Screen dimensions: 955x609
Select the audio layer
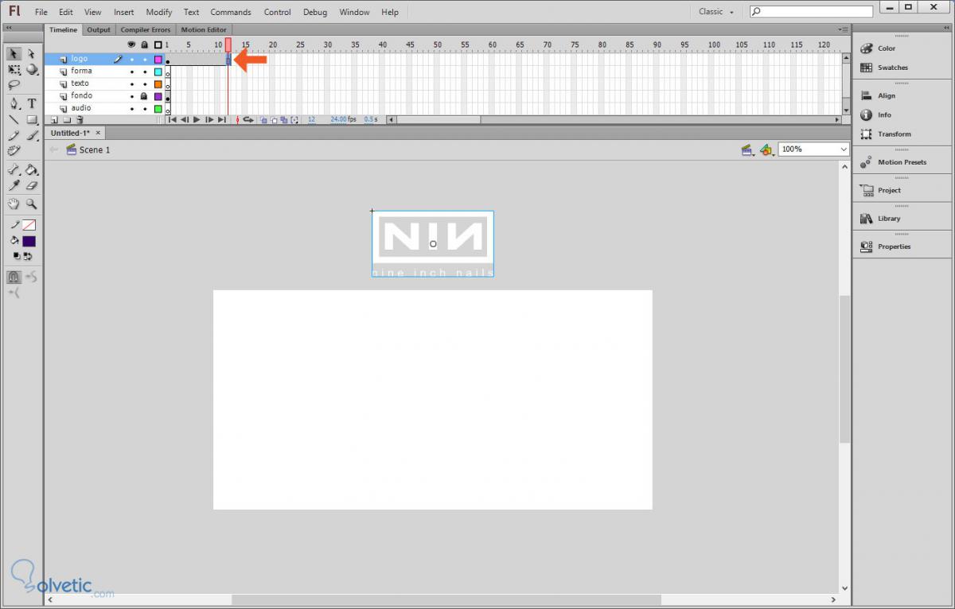click(81, 108)
